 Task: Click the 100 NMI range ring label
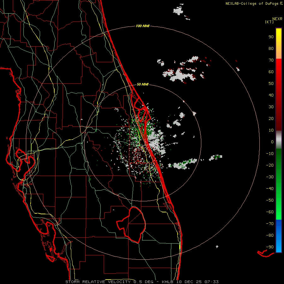pos(143,26)
